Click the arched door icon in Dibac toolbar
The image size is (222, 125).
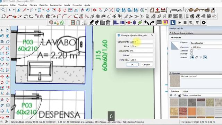tap(78, 23)
